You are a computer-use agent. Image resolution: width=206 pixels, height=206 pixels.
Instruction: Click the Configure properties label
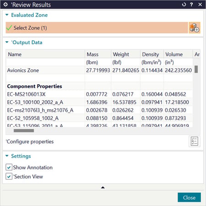point(30,141)
